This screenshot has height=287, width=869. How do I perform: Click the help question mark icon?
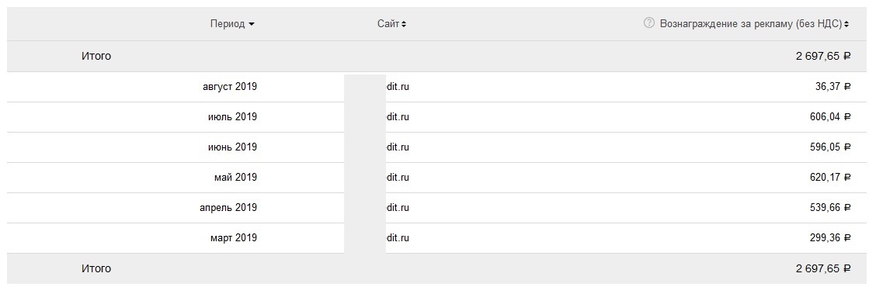pyautogui.click(x=649, y=23)
